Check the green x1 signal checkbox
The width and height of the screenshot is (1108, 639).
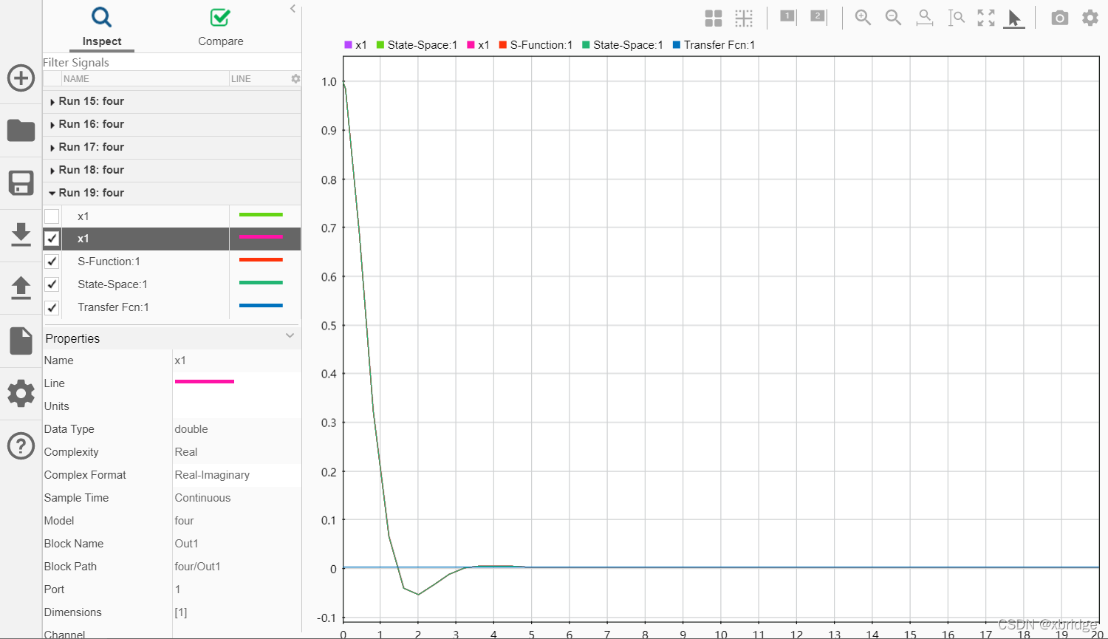click(52, 216)
